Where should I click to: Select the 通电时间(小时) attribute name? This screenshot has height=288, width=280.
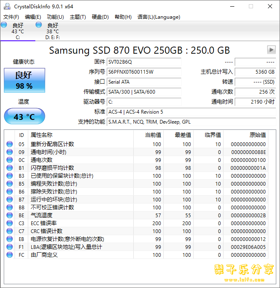[49, 152]
